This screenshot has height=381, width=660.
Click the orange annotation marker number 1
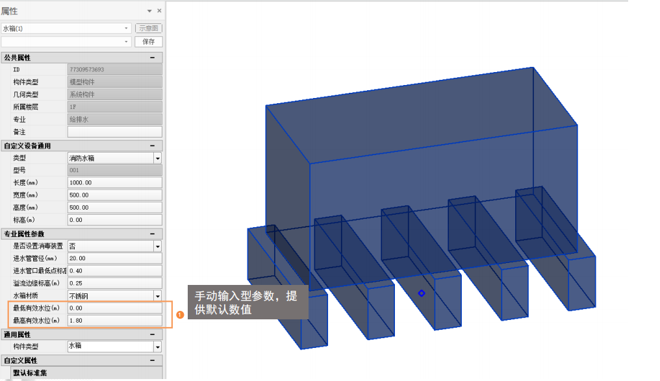pyautogui.click(x=180, y=315)
